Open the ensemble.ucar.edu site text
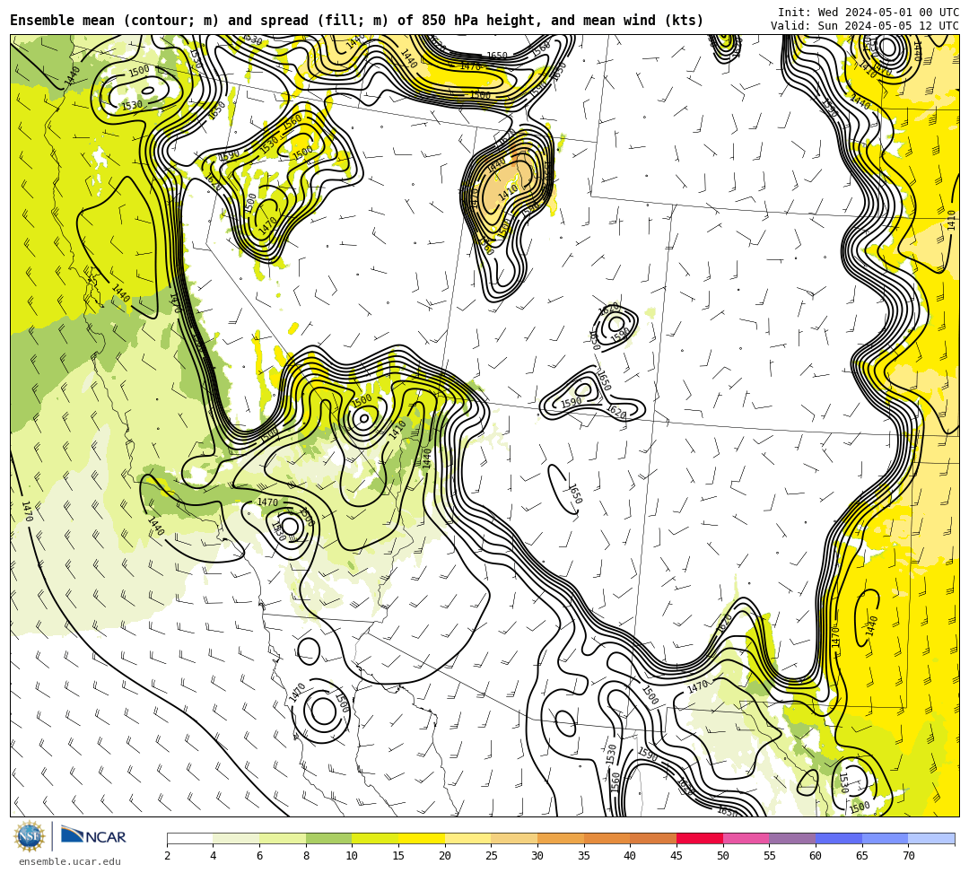Viewport: 969px width, 873px height. coord(70,861)
